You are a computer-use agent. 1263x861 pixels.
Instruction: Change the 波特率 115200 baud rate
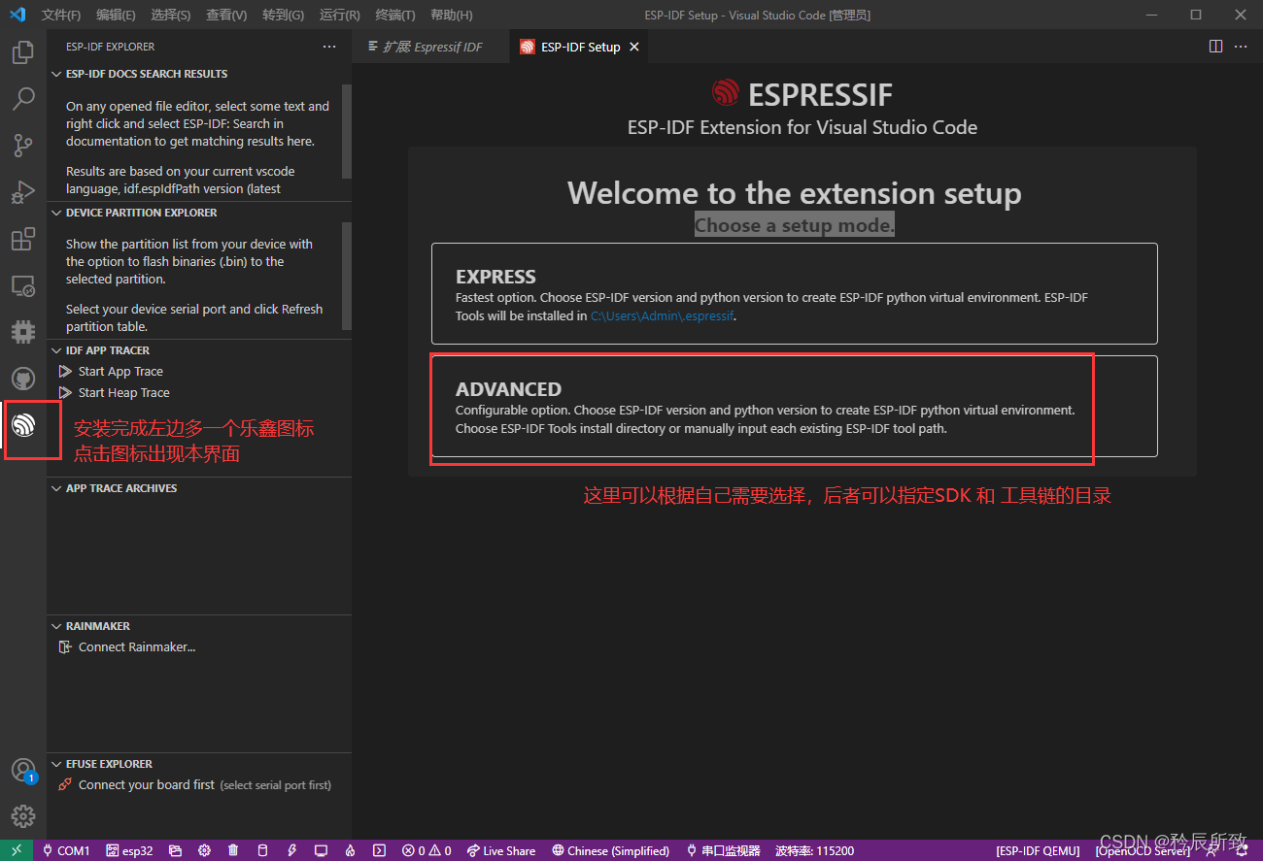pyautogui.click(x=815, y=850)
